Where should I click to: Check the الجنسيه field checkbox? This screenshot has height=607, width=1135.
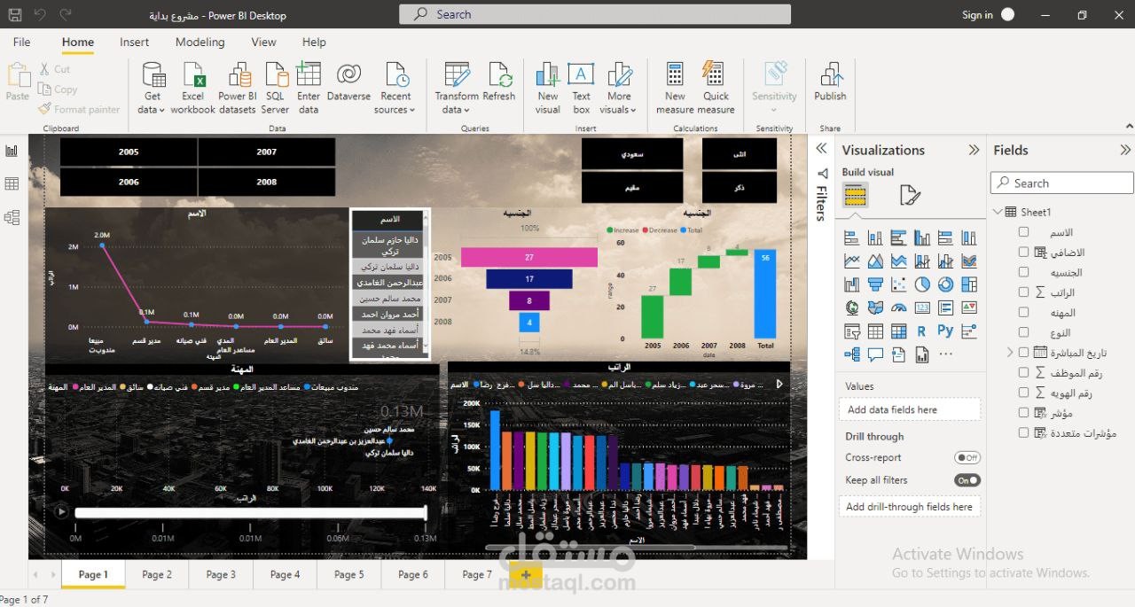click(x=1024, y=272)
